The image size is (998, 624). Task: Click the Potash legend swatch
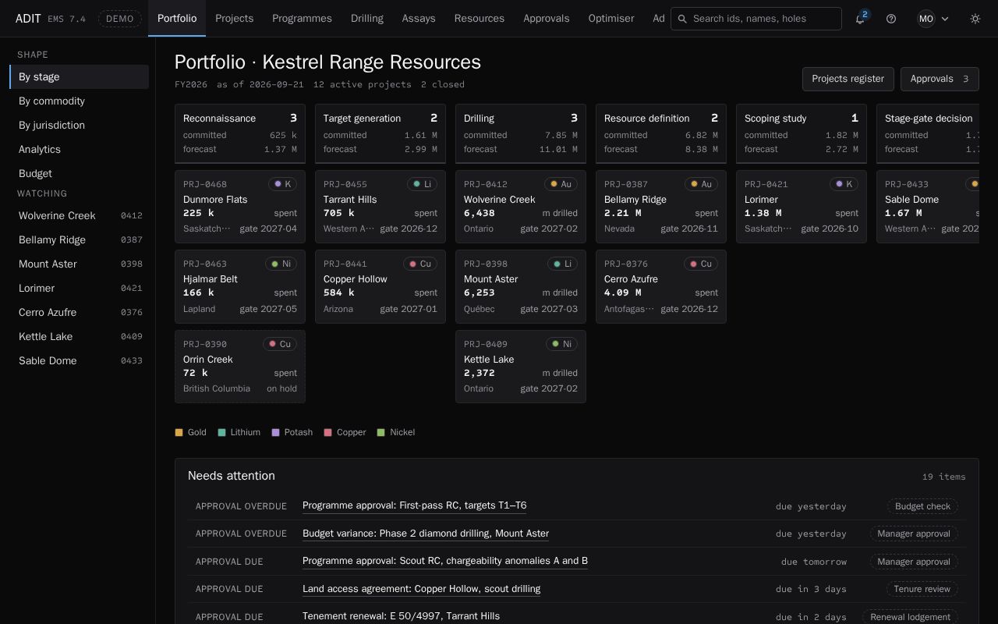(275, 432)
